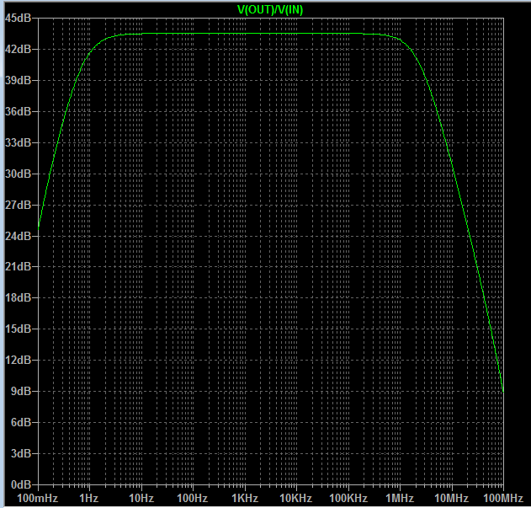Click the 3dB vertical axis label

21,453
